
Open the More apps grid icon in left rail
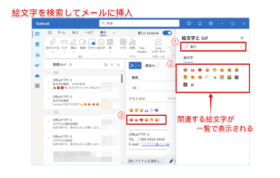pos(37,86)
